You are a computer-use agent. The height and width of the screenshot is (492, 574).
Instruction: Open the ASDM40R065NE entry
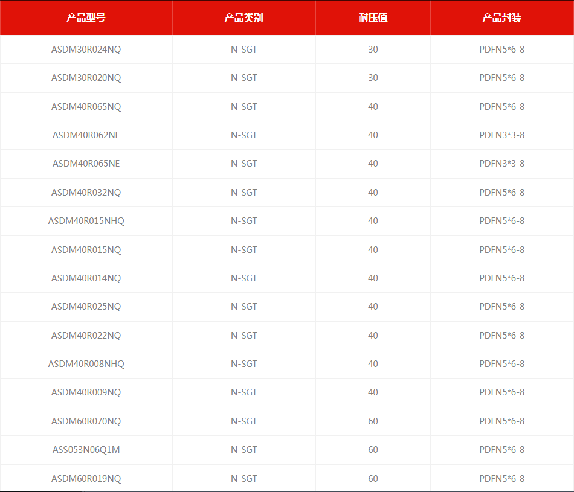86,164
